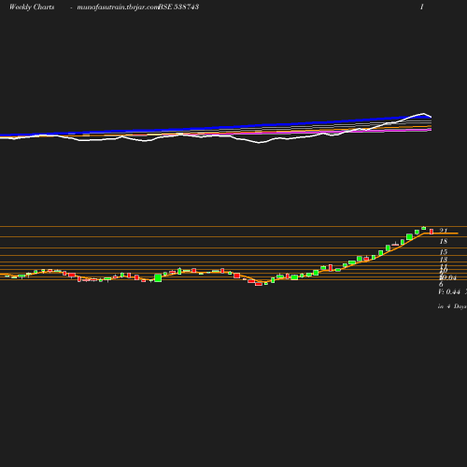Screen dimensions: 467x467
Task: Click the munafasutra website label in the header
Action: (118, 7)
